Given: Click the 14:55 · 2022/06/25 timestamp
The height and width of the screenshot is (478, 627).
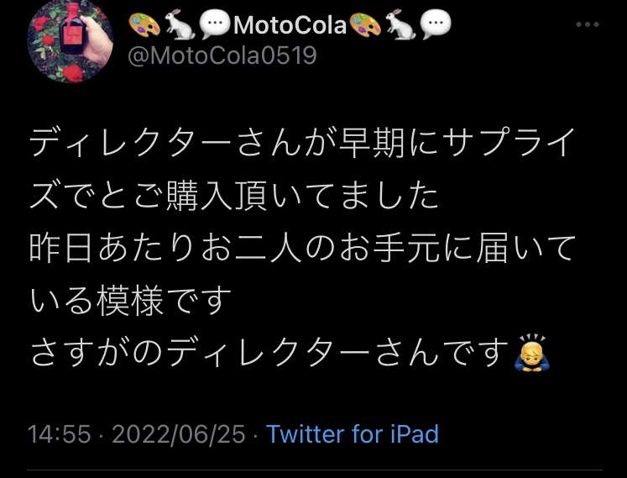Looking at the screenshot, I should (136, 434).
